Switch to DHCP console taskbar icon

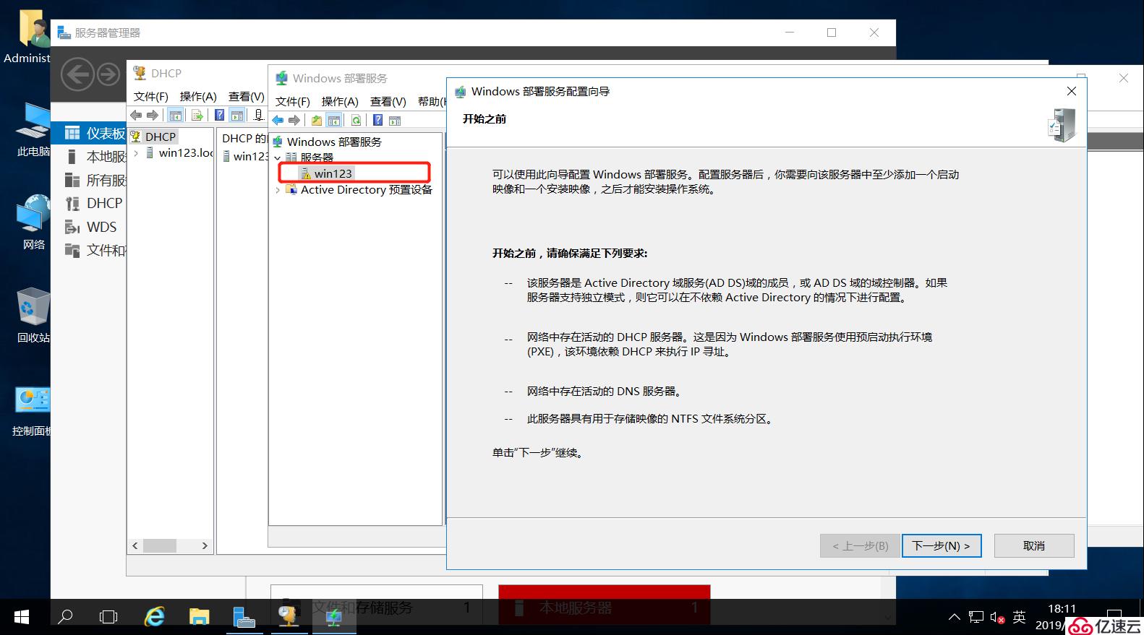pyautogui.click(x=289, y=617)
